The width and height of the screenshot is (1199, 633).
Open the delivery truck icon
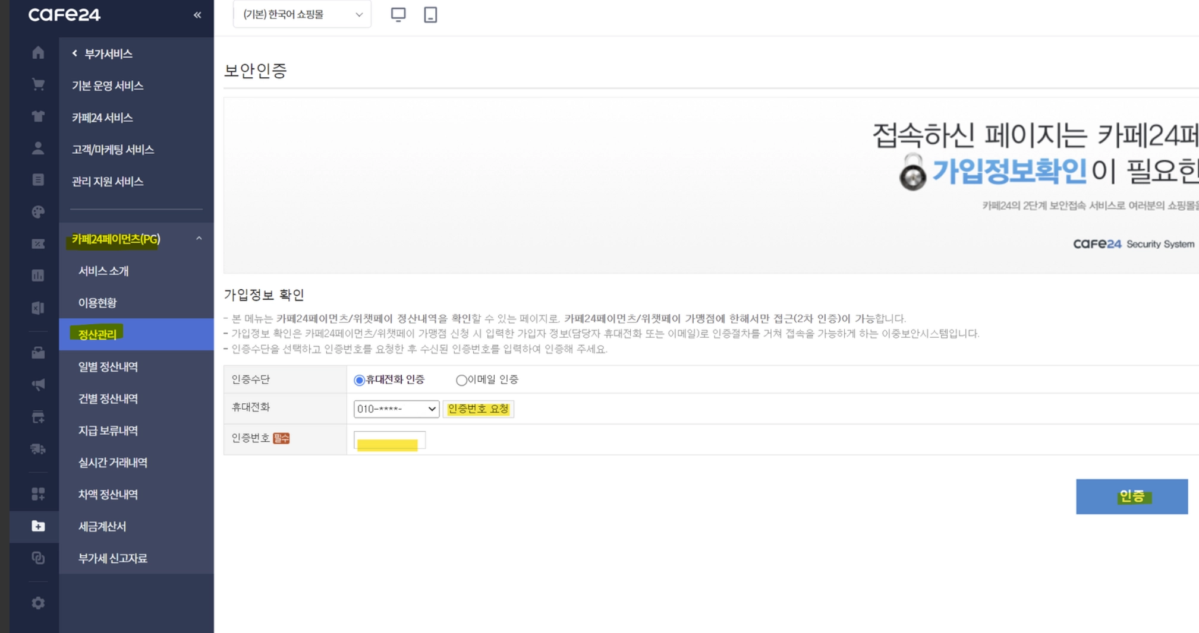pyautogui.click(x=38, y=449)
